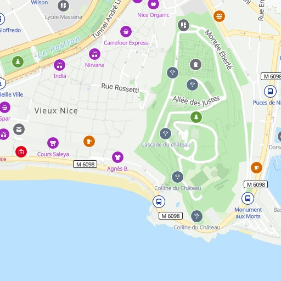Click the Monument aux Morts bus stop icon
This screenshot has height=281, width=281.
pyautogui.click(x=248, y=198)
